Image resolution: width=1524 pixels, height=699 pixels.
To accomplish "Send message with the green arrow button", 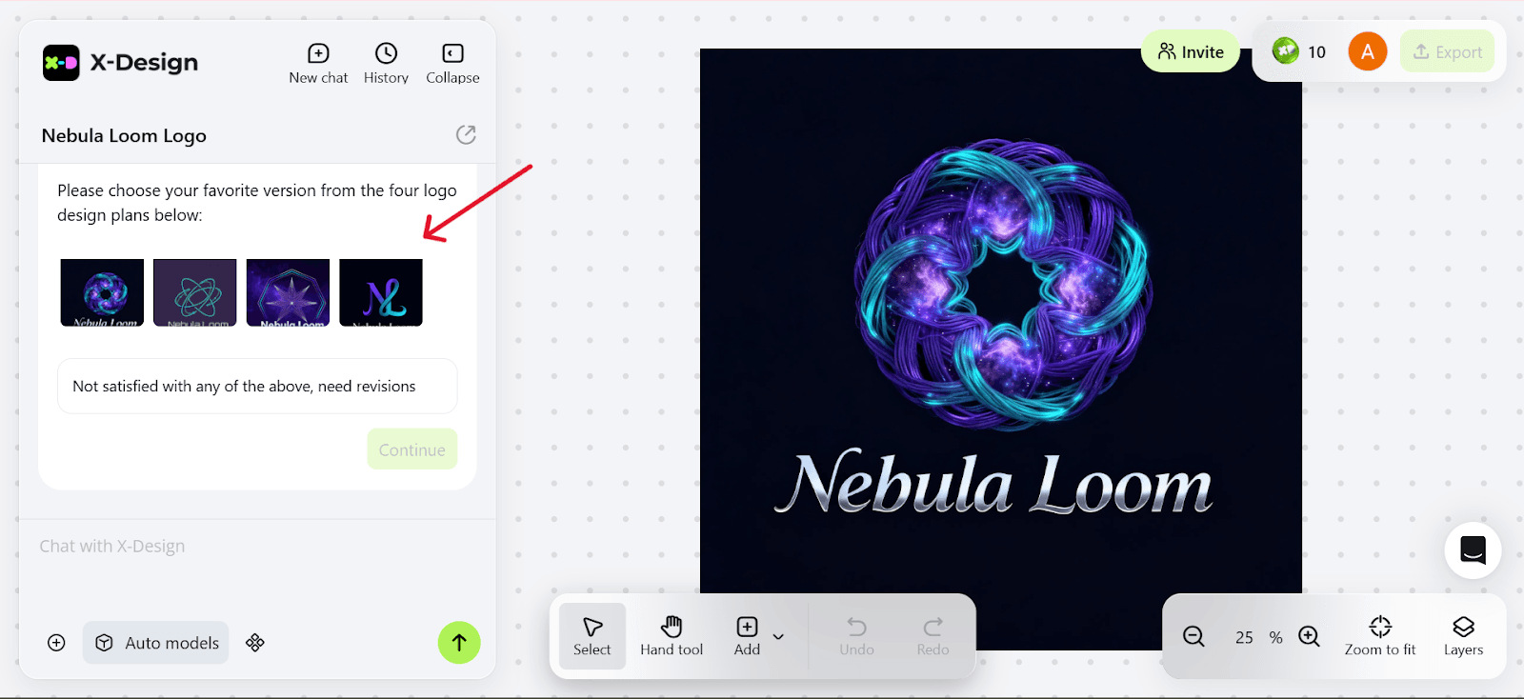I will [x=459, y=643].
